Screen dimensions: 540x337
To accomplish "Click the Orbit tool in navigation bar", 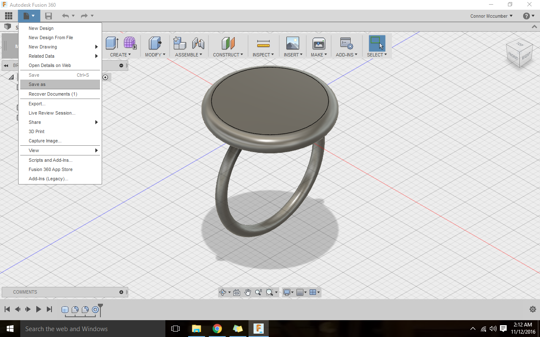I will pyautogui.click(x=223, y=292).
